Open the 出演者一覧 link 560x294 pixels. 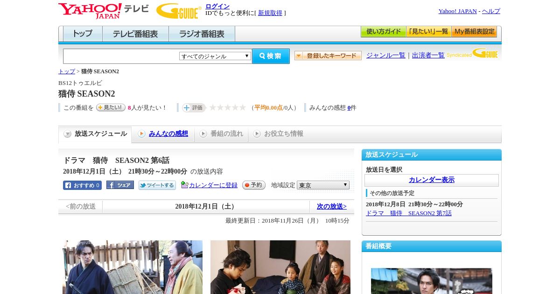point(428,55)
